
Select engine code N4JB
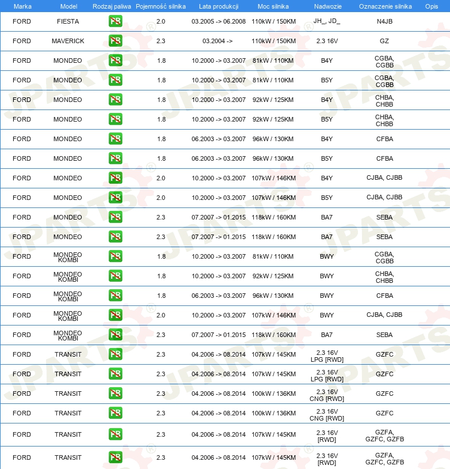384,21
